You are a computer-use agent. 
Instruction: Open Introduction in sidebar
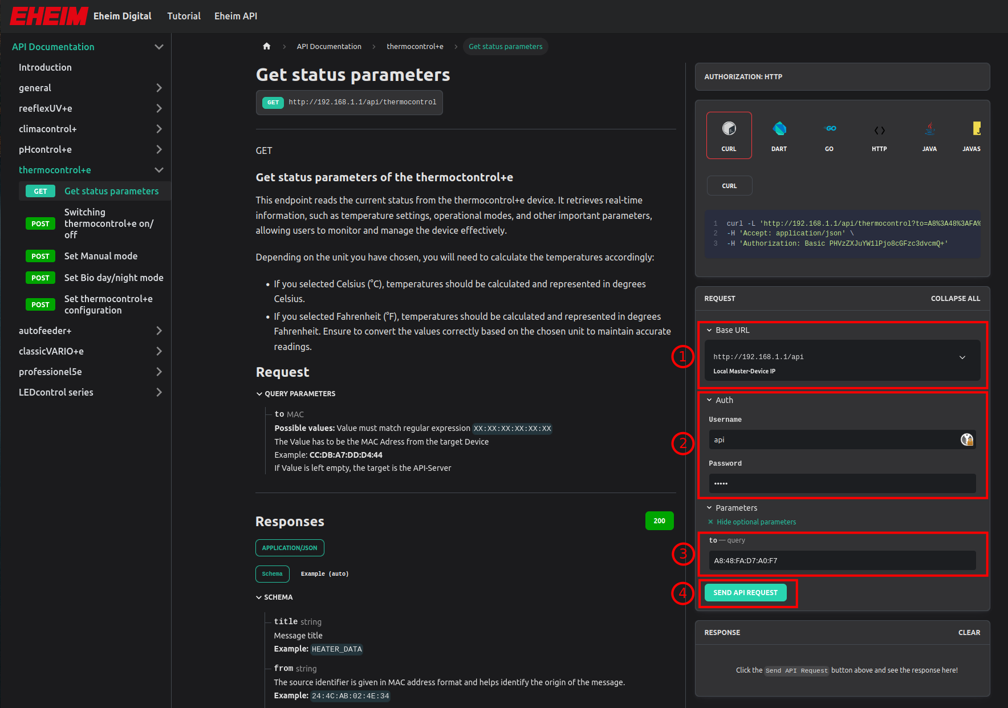pyautogui.click(x=45, y=67)
